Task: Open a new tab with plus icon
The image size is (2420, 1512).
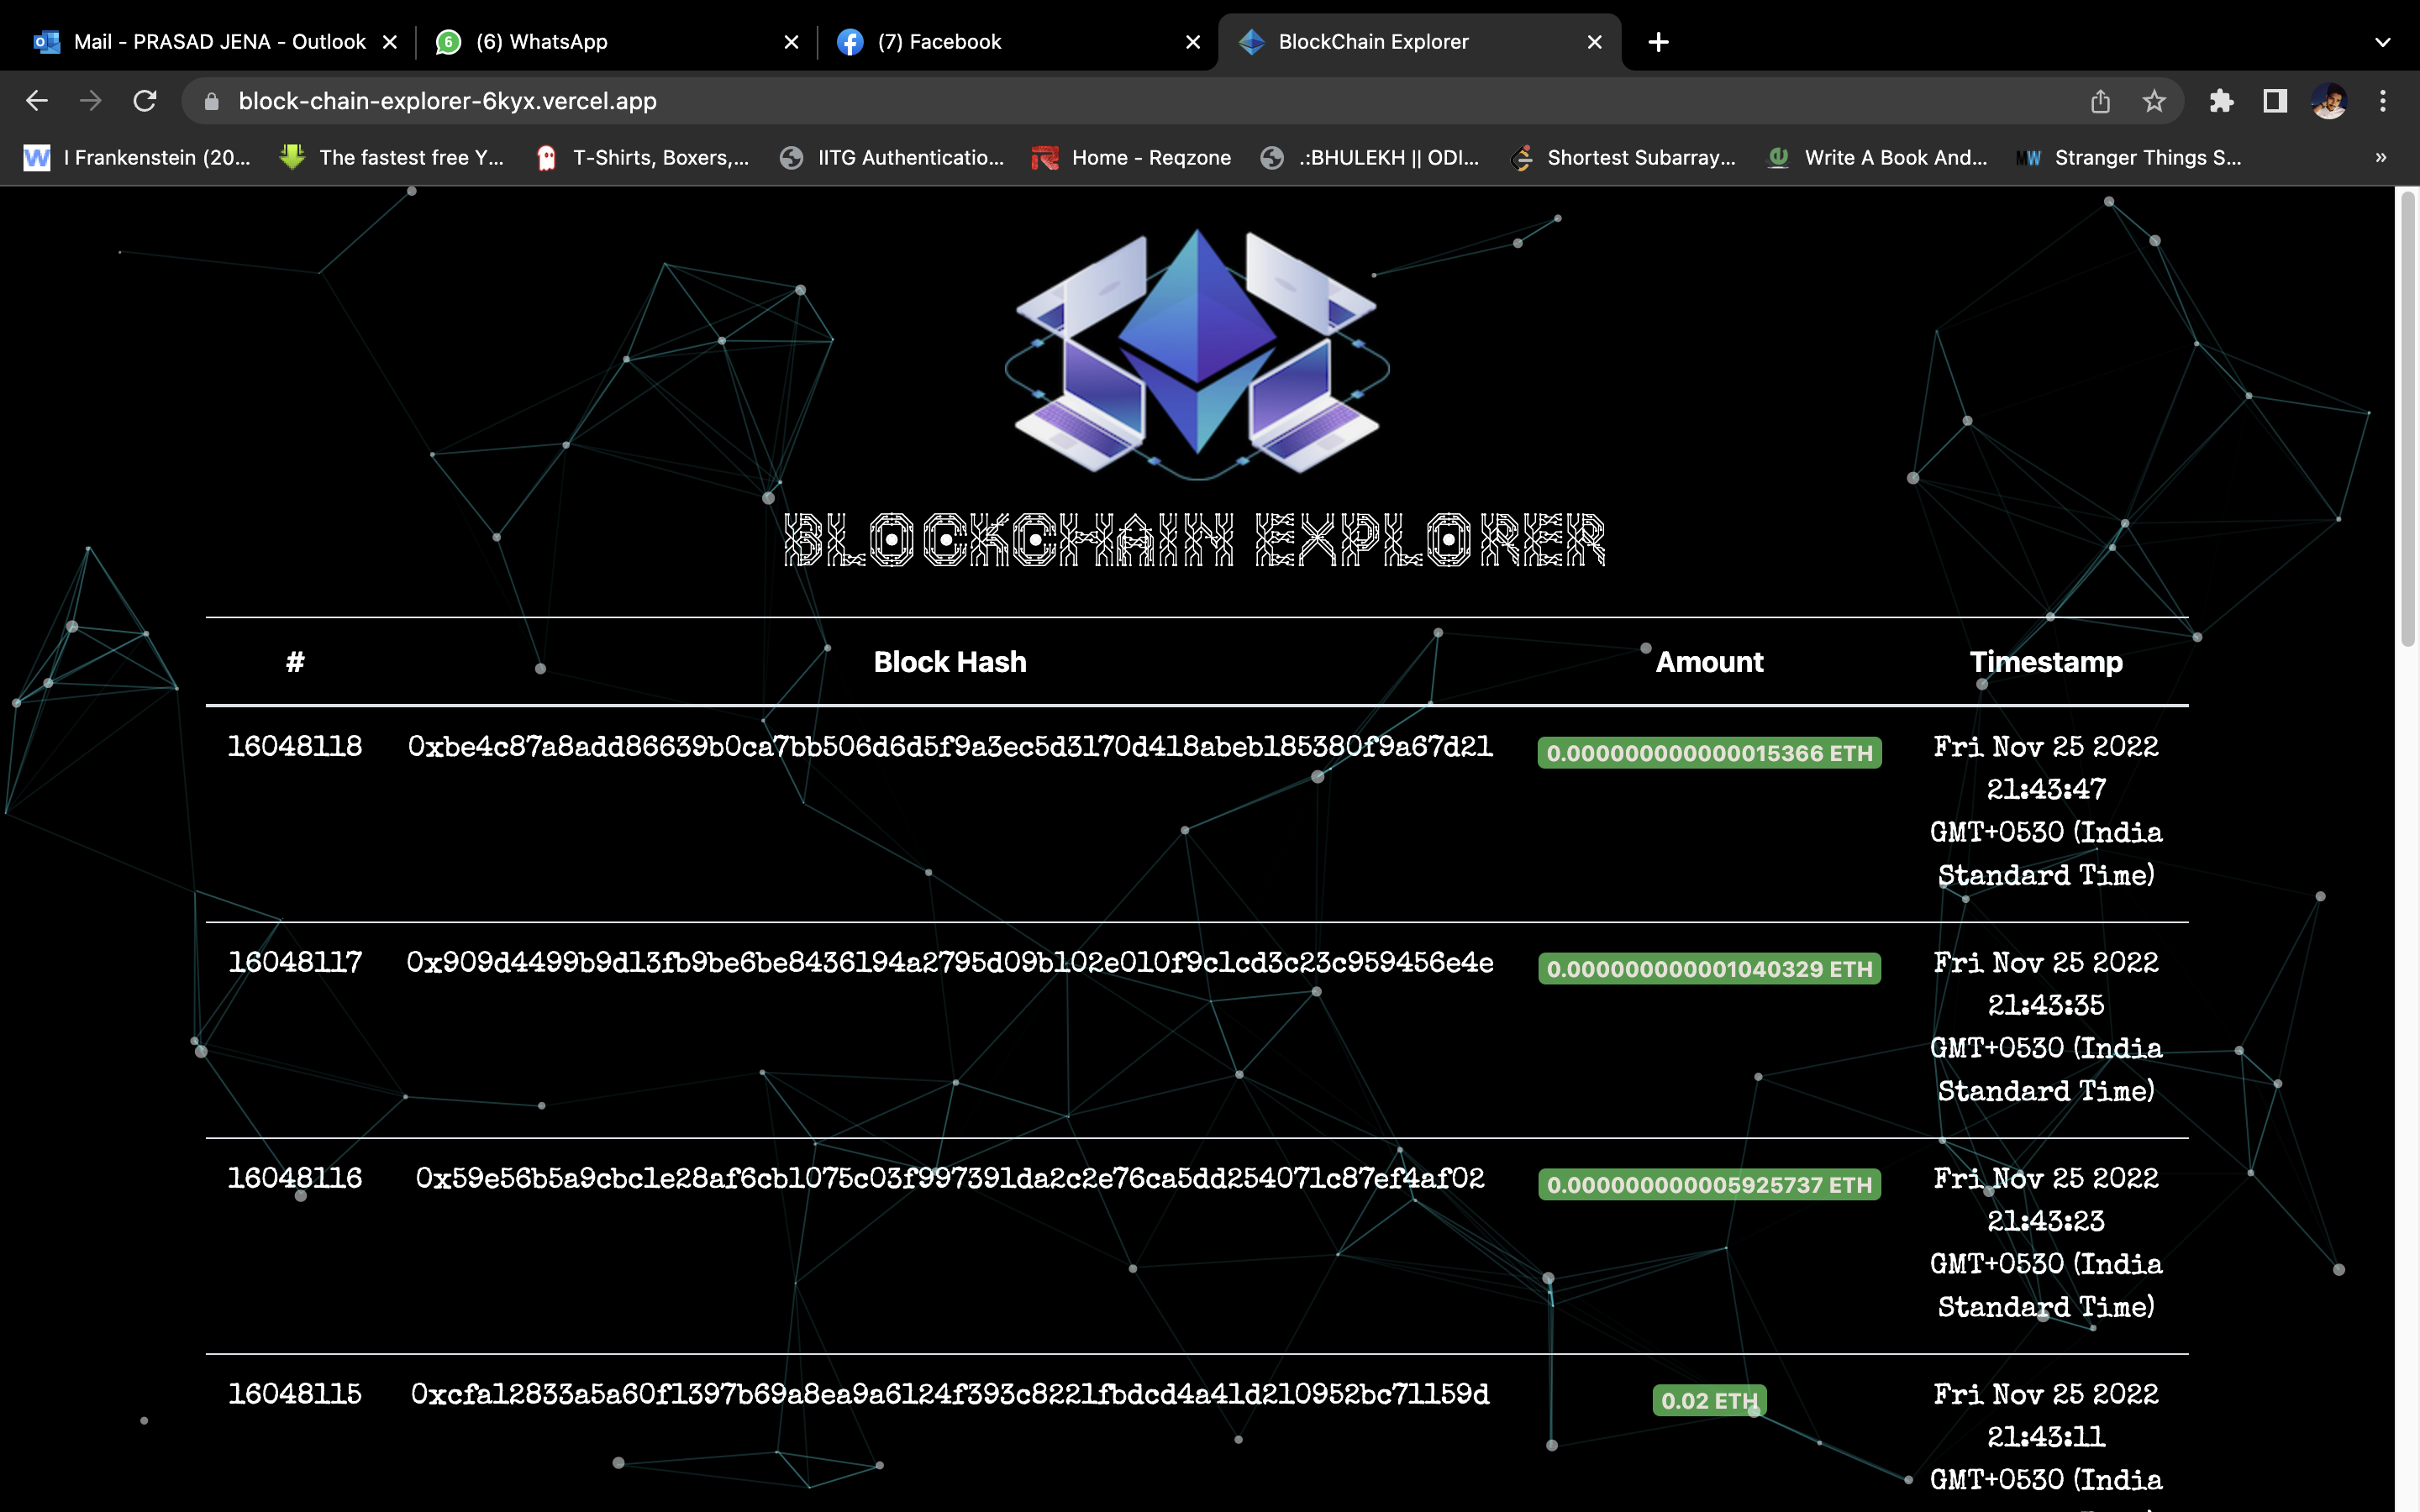Action: coord(1658,42)
